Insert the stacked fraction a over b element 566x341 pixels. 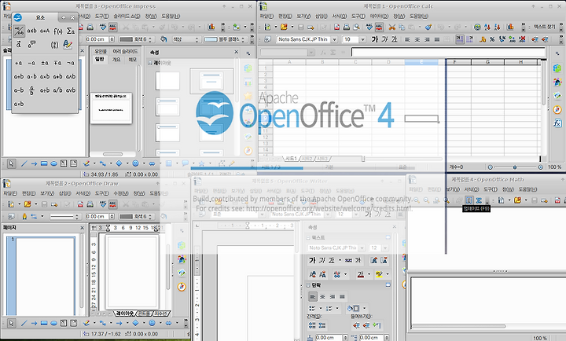[31, 90]
